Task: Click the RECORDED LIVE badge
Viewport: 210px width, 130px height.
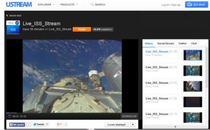Action: [x=129, y=116]
